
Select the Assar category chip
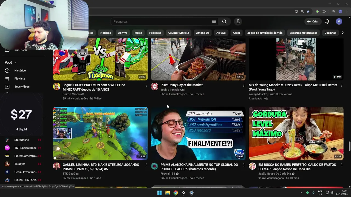click(x=236, y=33)
